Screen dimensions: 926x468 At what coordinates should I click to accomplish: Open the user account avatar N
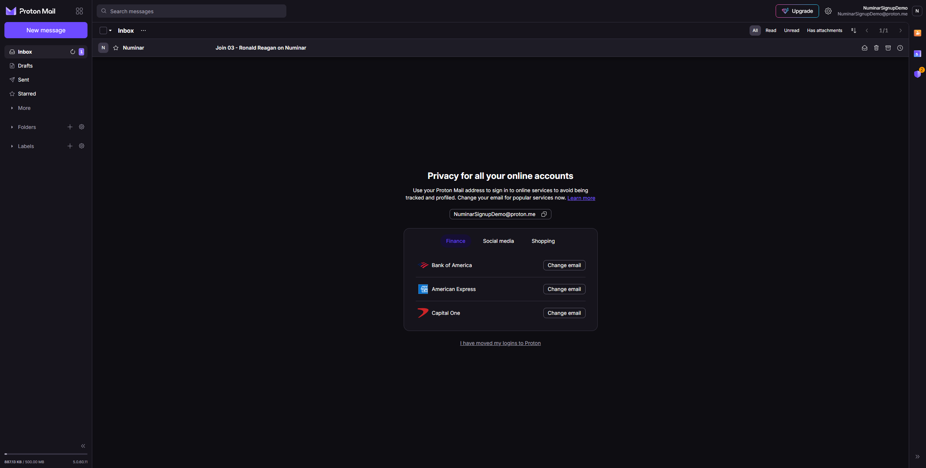point(917,11)
